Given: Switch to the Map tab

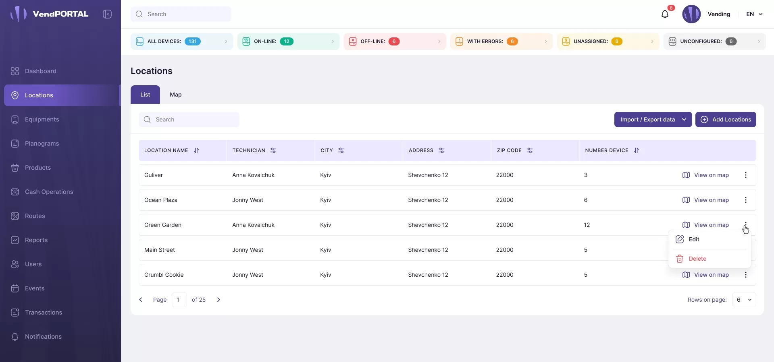Looking at the screenshot, I should 175,95.
